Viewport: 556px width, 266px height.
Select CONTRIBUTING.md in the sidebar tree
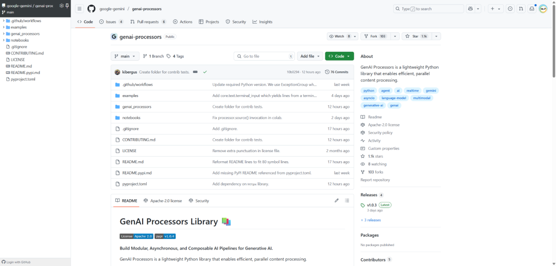pyautogui.click(x=27, y=53)
